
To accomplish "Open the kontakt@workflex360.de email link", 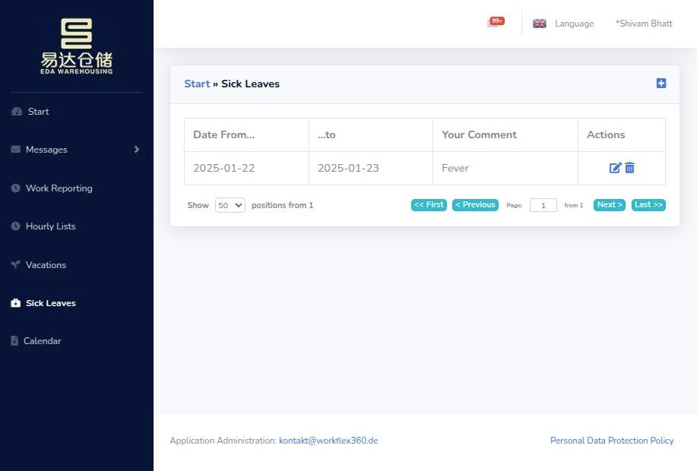I will coord(328,441).
